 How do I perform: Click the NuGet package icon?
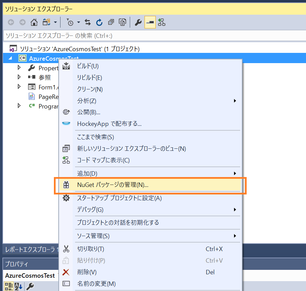click(66, 185)
